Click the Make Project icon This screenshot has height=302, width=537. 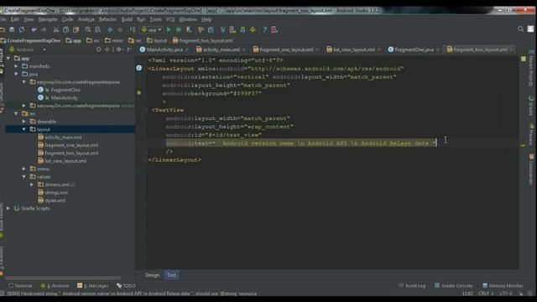(133, 30)
